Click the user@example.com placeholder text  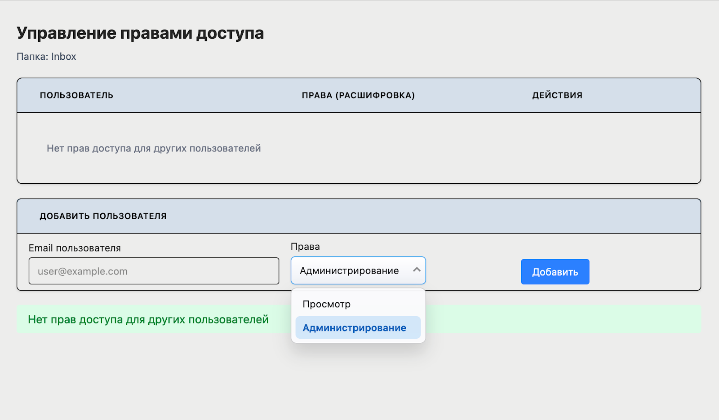point(83,271)
